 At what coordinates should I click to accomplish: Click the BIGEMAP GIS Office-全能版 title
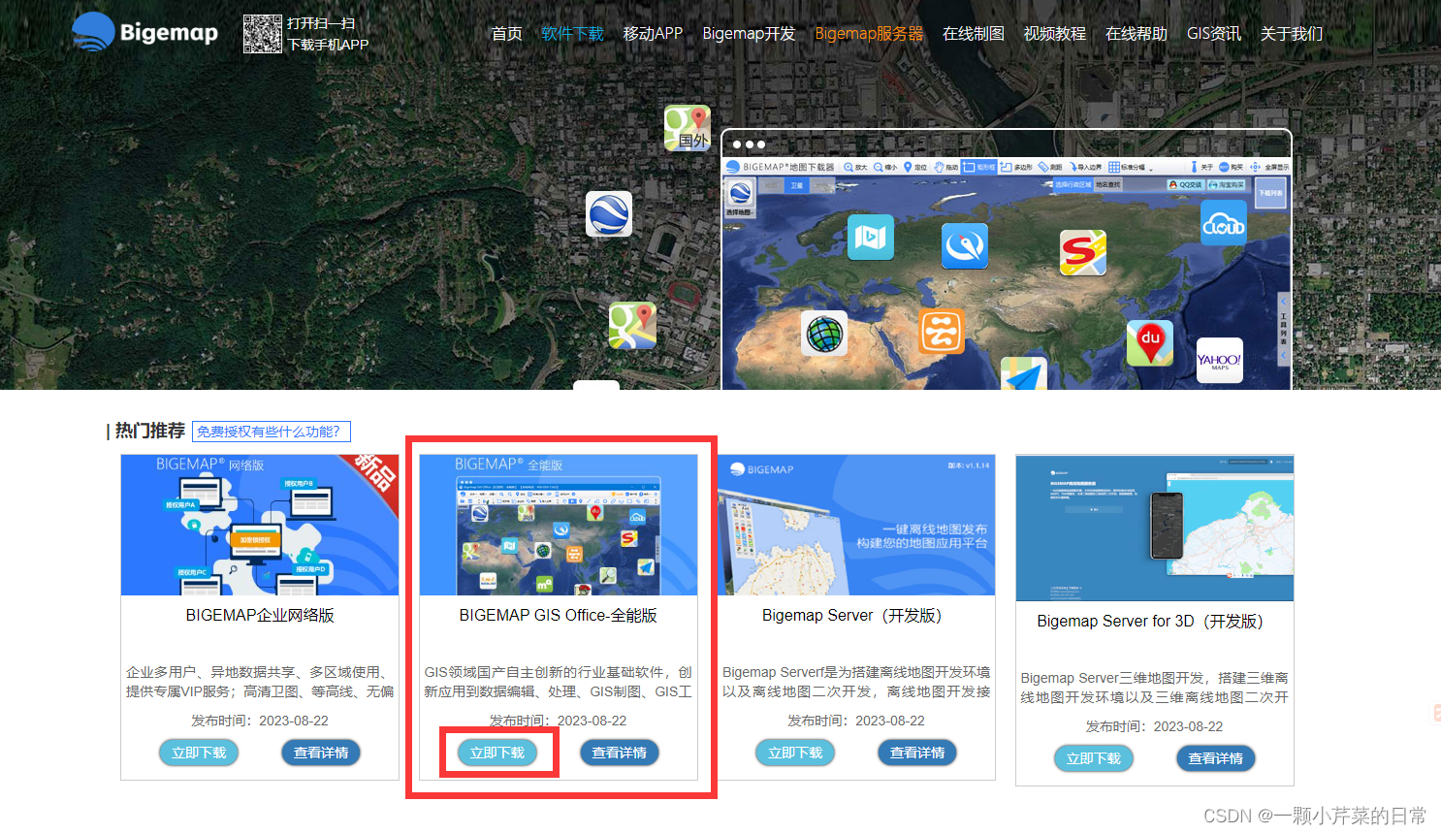559,616
